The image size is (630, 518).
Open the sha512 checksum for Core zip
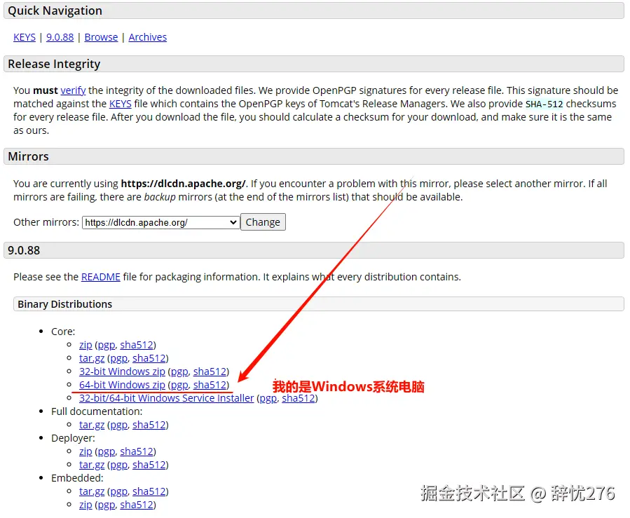coord(137,345)
